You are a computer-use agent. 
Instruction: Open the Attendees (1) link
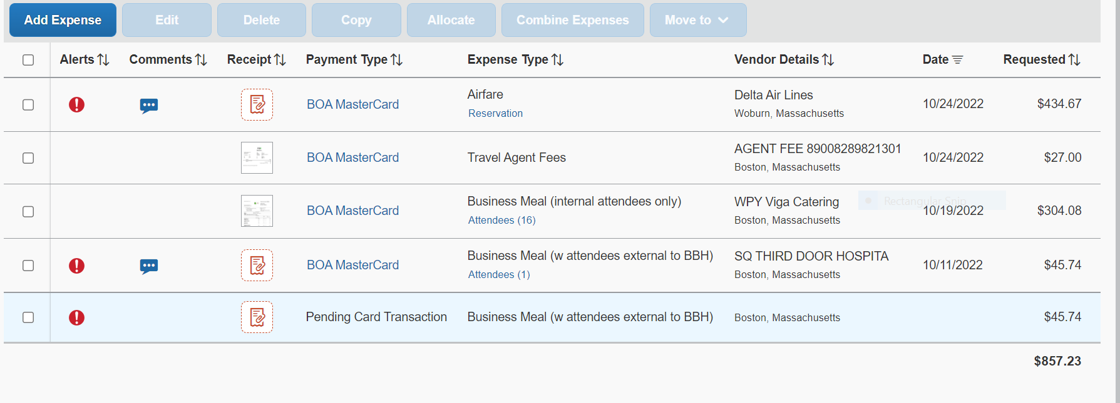coord(499,274)
